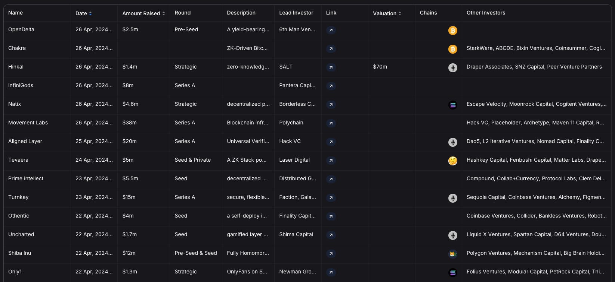Viewport: 615px width, 282px height.
Task: Click the $38m amount for Movement Labs
Action: tap(130, 123)
